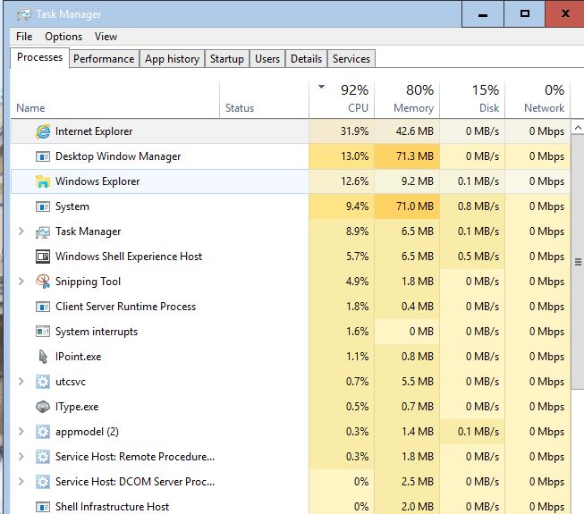Go to the Users tab

267,59
